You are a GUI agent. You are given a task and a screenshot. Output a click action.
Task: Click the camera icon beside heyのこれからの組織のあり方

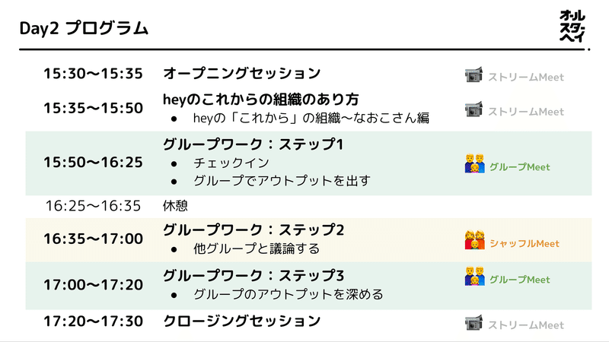coord(473,109)
